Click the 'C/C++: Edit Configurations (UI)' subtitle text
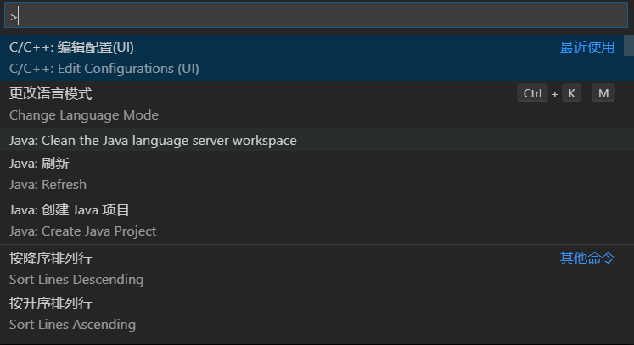 [x=104, y=68]
